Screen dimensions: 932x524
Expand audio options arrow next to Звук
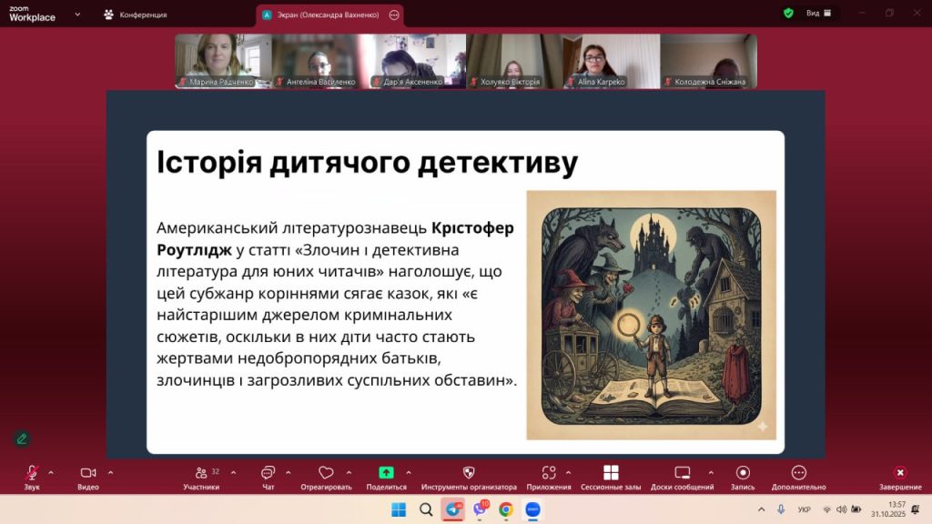click(51, 472)
